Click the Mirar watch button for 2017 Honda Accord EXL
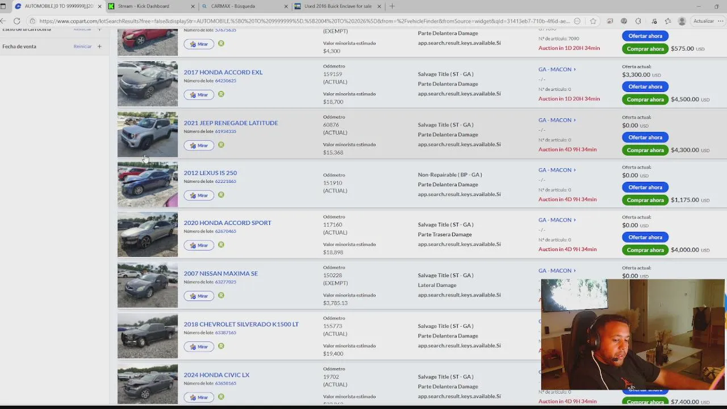Image resolution: width=727 pixels, height=409 pixels. [199, 95]
